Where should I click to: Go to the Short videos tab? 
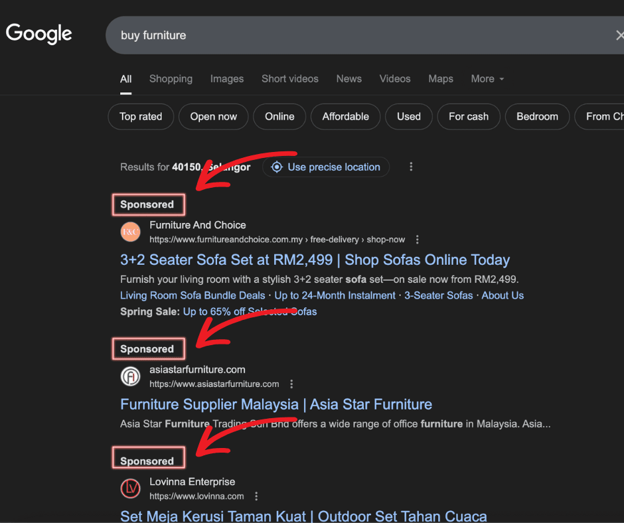point(289,79)
